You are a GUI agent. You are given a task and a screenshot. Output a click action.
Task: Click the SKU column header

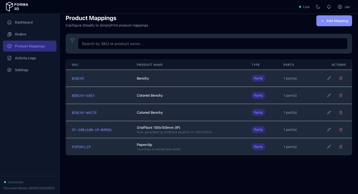pos(75,65)
